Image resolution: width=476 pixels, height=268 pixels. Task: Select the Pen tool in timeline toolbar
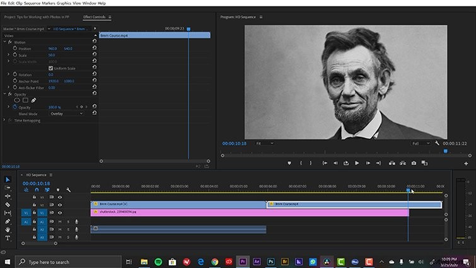click(x=8, y=221)
